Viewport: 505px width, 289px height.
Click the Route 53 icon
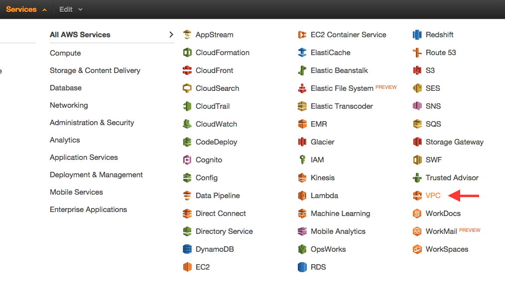[417, 53]
